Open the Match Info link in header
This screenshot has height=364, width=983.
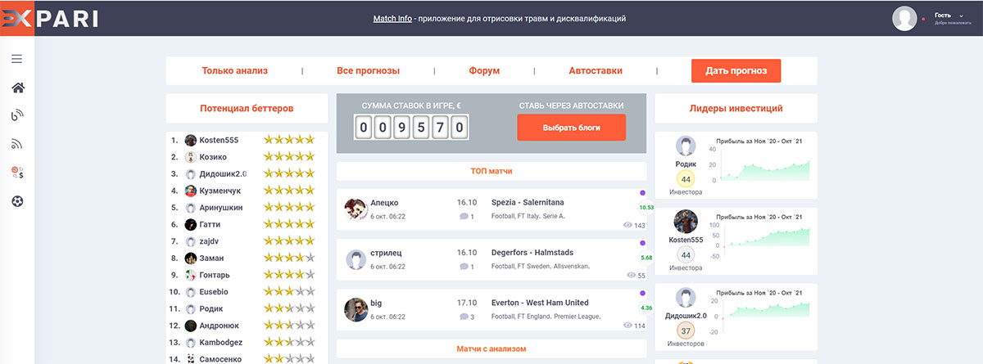pyautogui.click(x=392, y=18)
